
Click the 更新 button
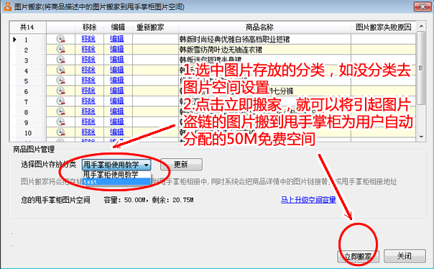tap(181, 165)
